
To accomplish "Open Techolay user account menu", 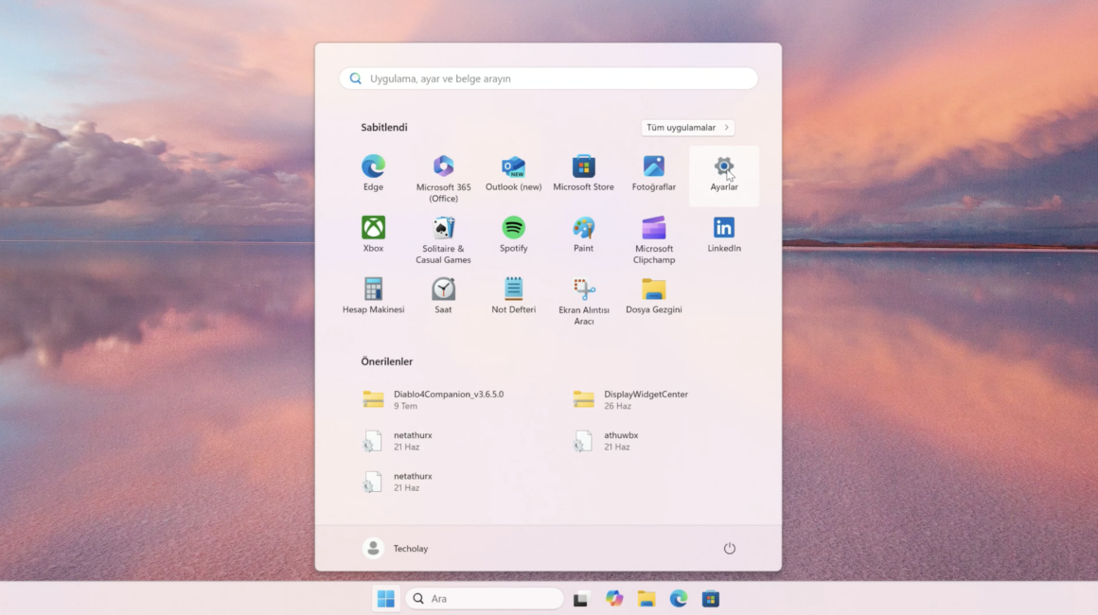I will pos(396,548).
